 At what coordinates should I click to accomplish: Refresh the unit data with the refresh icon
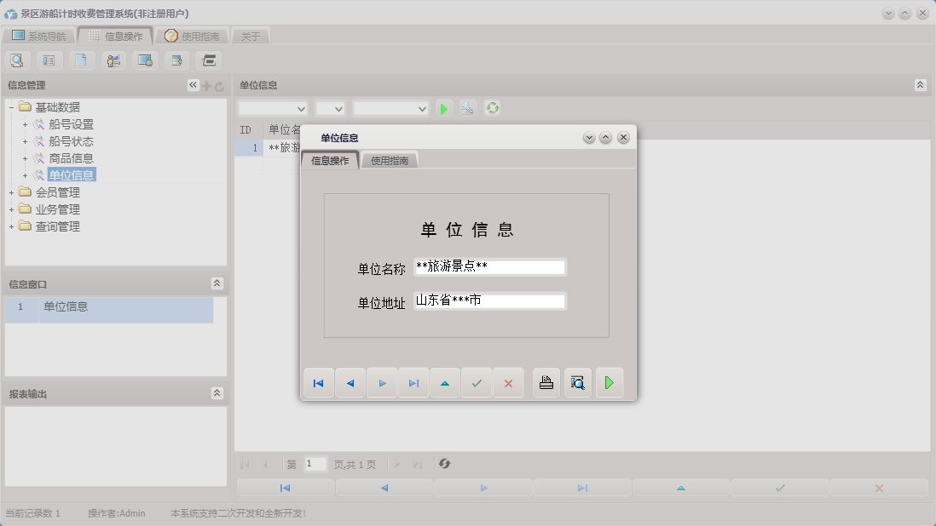(x=493, y=108)
